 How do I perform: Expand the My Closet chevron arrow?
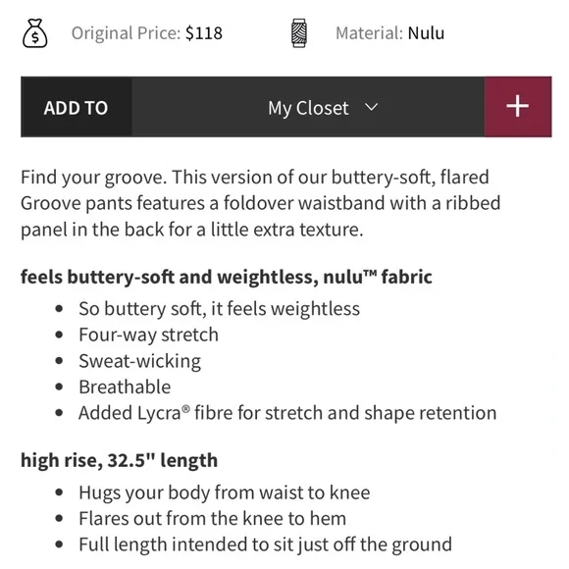(371, 107)
